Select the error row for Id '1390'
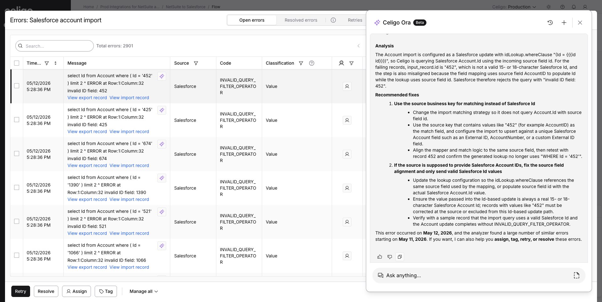This screenshot has width=602, height=302. pyautogui.click(x=17, y=187)
